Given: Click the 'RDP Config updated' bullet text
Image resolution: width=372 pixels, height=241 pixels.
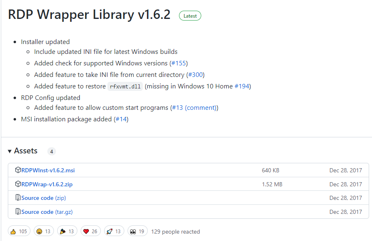Looking at the screenshot, I should tap(51, 98).
